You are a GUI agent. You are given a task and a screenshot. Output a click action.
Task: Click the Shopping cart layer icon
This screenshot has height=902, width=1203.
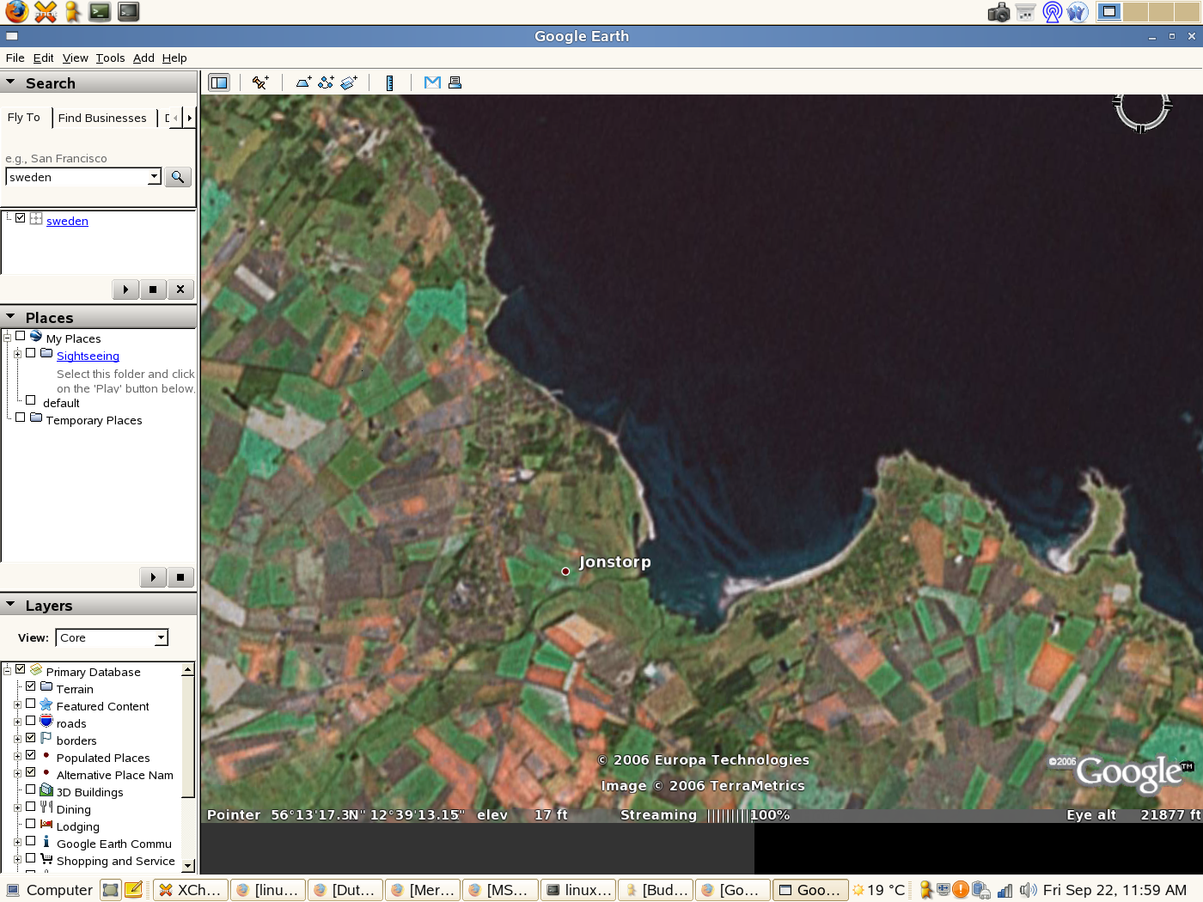click(46, 859)
